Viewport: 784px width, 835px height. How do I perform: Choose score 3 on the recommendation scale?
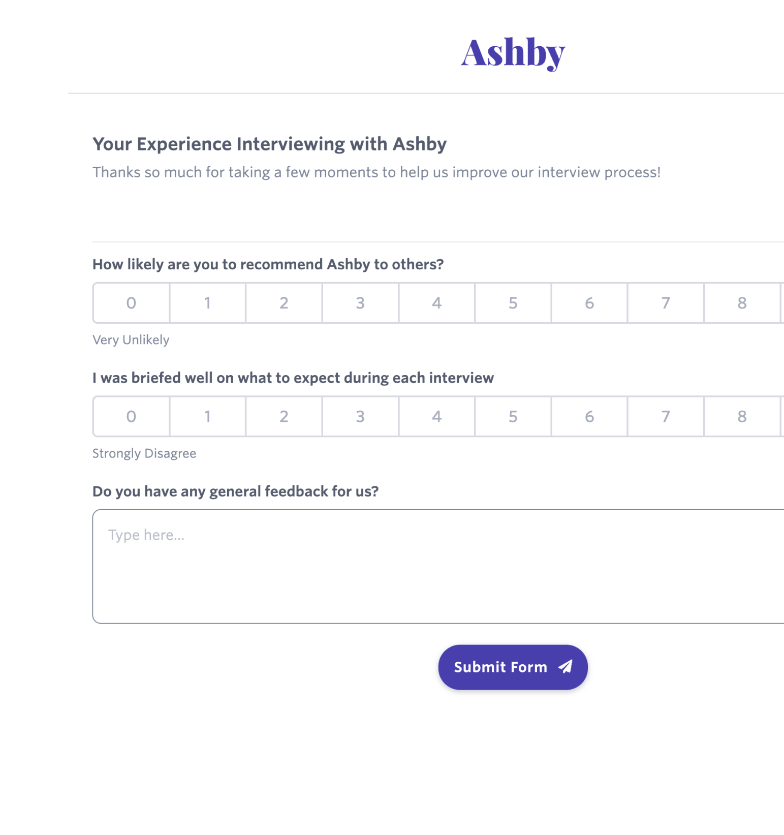360,302
